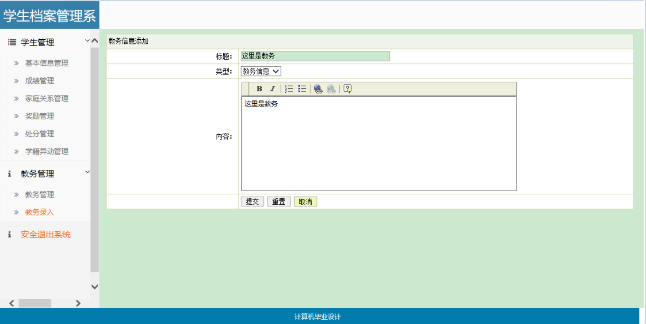Open the editor help question icon
Image resolution: width=646 pixels, height=324 pixels.
[x=348, y=89]
